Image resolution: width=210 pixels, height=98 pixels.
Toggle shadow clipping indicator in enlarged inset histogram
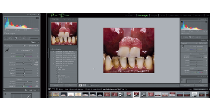coord(5,18)
